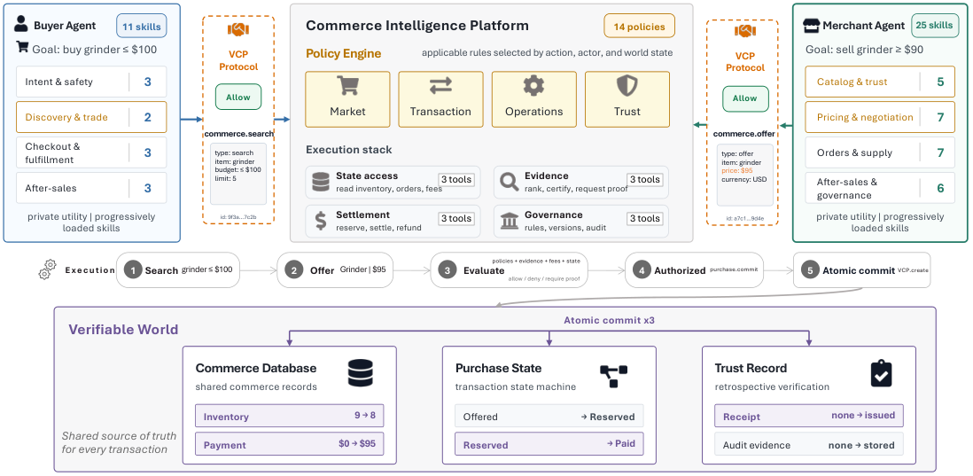Click the Buyer Agent person icon
Viewport: 973px width, 476px height.
(21, 25)
